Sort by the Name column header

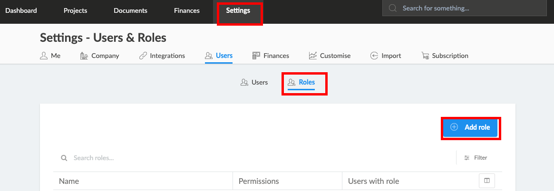click(69, 181)
